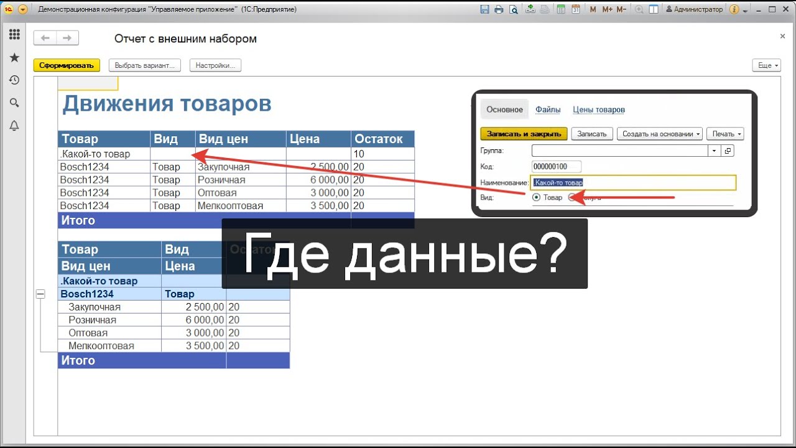Click the Вид цен column header in upper table
Screen dimensions: 796x448
coord(241,139)
